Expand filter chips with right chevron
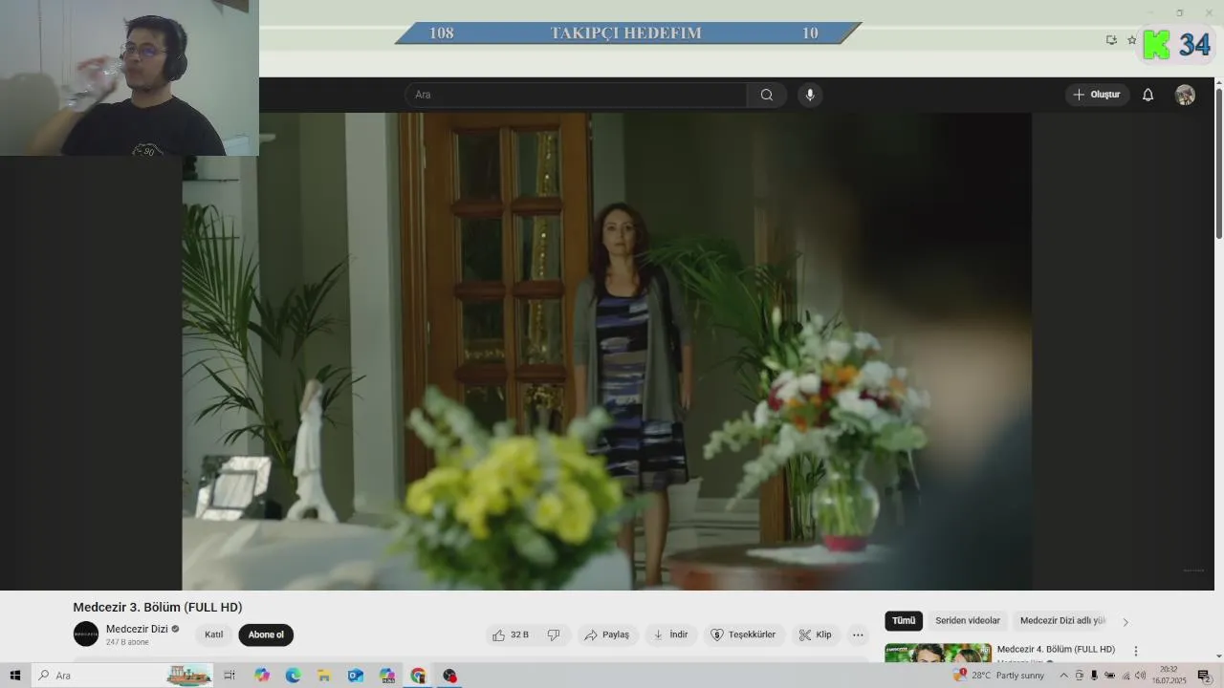Viewport: 1224px width, 688px height. coord(1126,622)
